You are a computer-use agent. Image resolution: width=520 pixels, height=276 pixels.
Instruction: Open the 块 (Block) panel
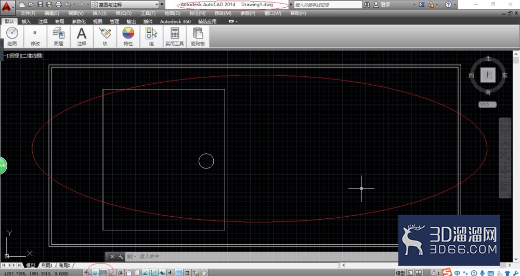tap(105, 36)
